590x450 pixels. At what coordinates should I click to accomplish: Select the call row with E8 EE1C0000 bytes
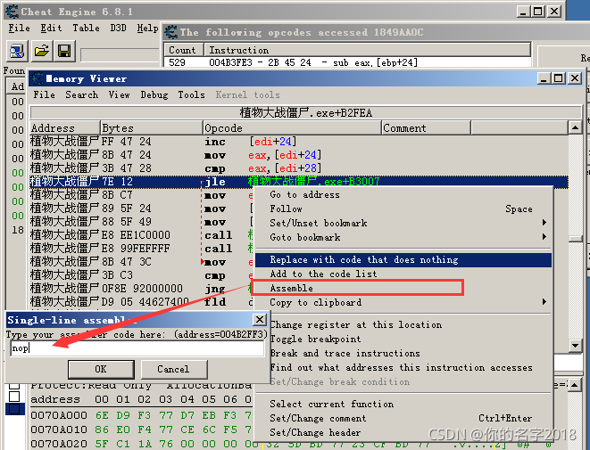point(141,235)
